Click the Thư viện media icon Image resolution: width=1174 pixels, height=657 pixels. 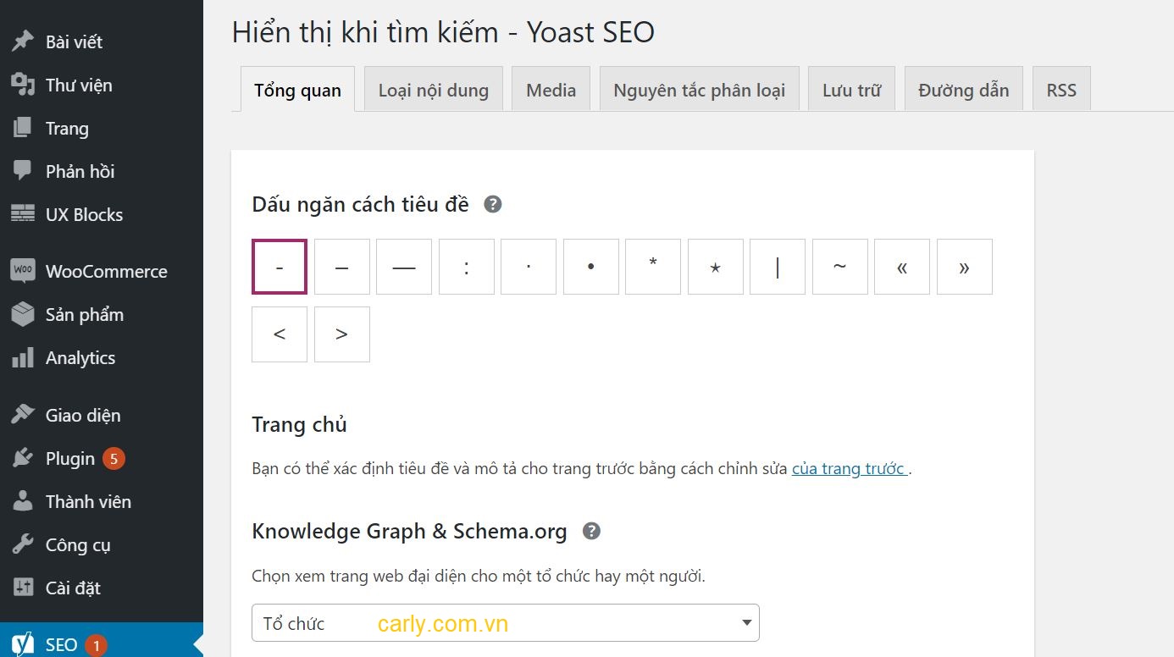(23, 85)
